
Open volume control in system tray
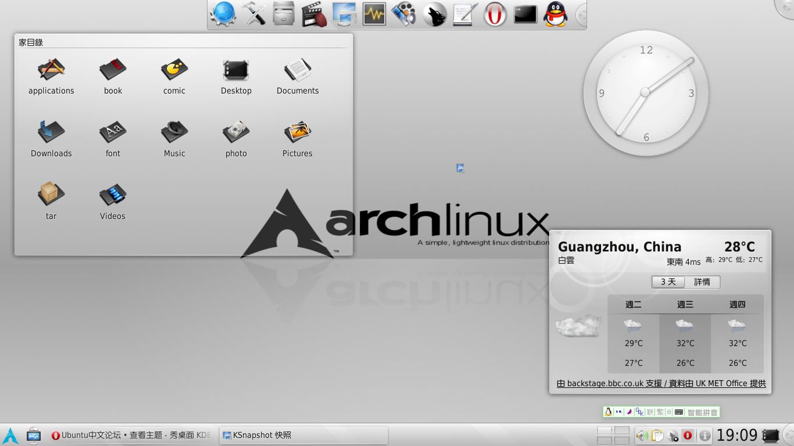click(x=642, y=435)
